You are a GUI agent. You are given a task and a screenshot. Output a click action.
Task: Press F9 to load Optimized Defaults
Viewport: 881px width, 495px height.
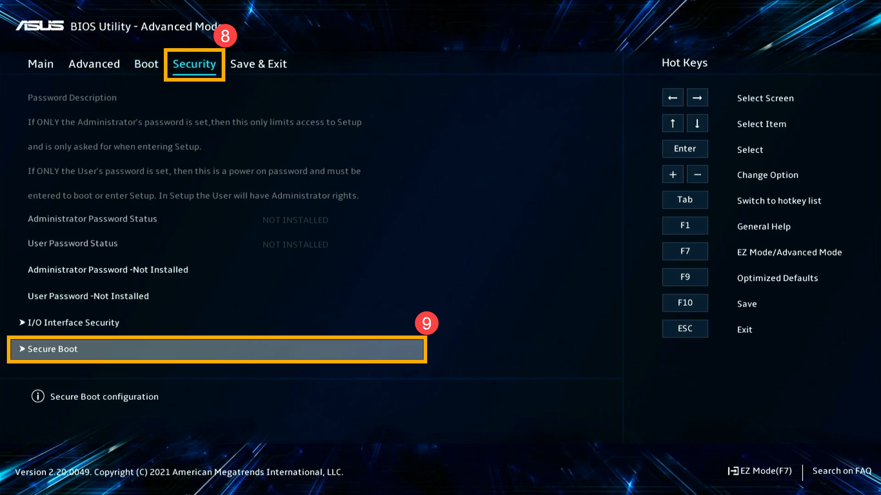[684, 277]
